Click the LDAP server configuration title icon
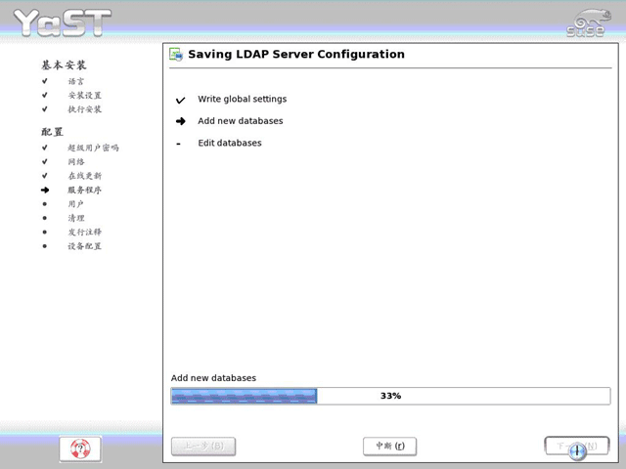This screenshot has height=469, width=626. pos(176,55)
